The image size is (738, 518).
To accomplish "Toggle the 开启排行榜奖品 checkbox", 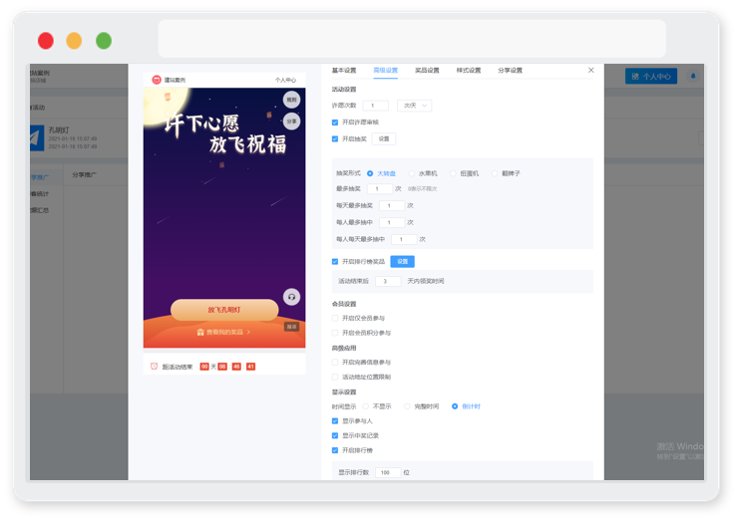I will (335, 262).
